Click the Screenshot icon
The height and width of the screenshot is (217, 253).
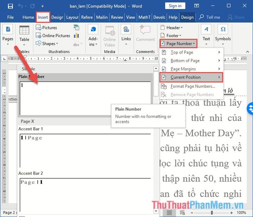[78, 44]
